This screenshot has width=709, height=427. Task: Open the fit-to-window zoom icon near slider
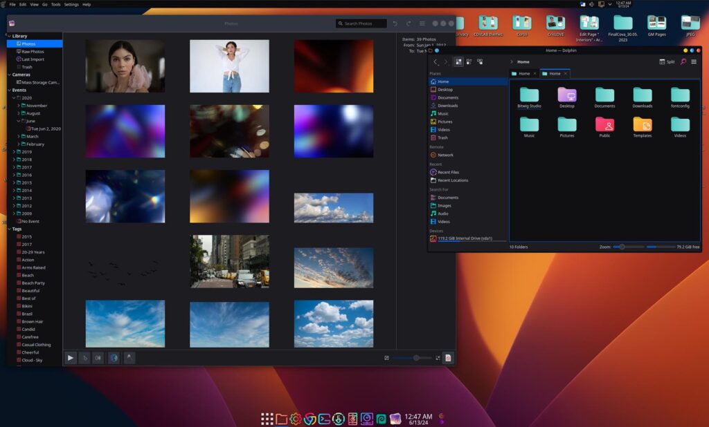pyautogui.click(x=438, y=358)
